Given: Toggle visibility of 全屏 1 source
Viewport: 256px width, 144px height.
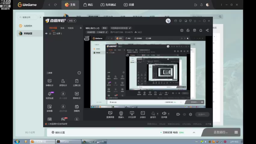Looking at the screenshot, I should [x=46, y=34].
